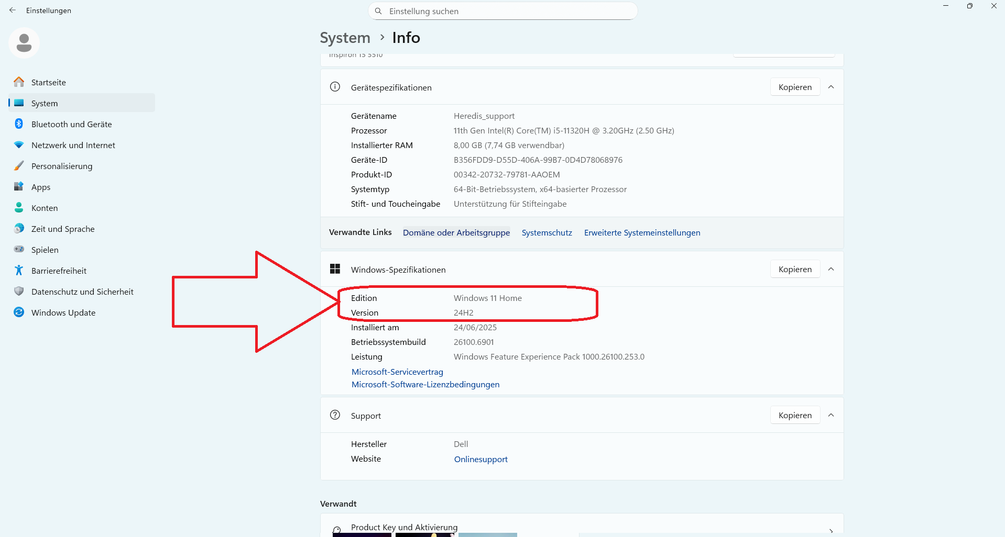Open the Barrierefreiheit accessibility icon
This screenshot has height=537, width=1005.
click(x=19, y=271)
